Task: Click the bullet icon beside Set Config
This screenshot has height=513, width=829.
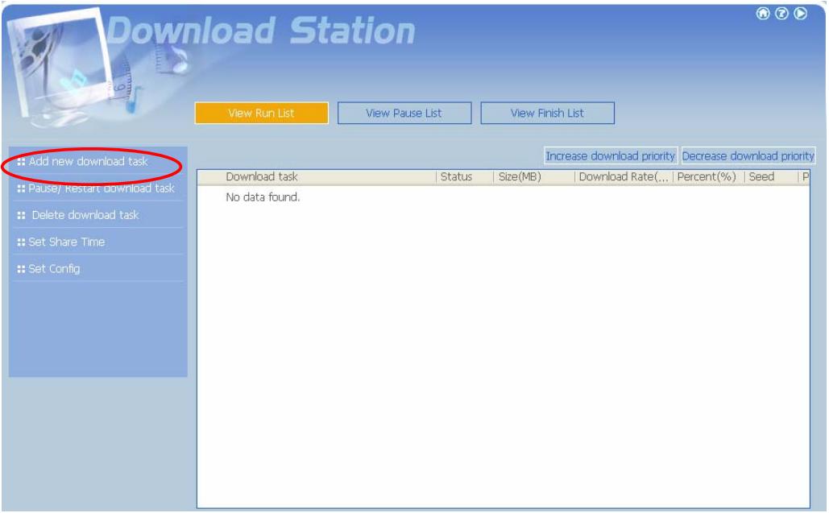Action: click(x=21, y=270)
